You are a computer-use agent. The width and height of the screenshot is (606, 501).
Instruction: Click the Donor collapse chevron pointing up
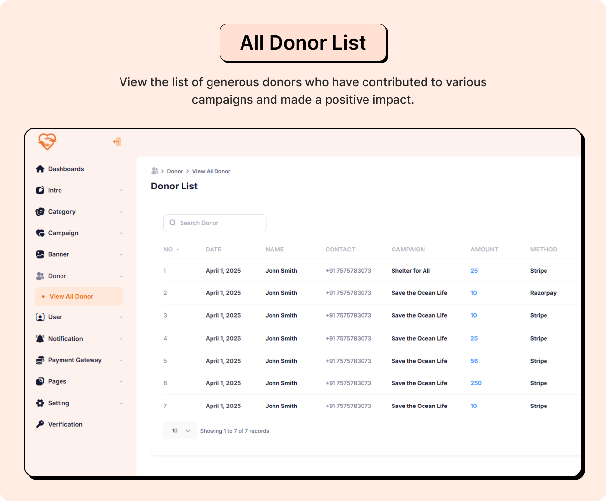coord(121,276)
